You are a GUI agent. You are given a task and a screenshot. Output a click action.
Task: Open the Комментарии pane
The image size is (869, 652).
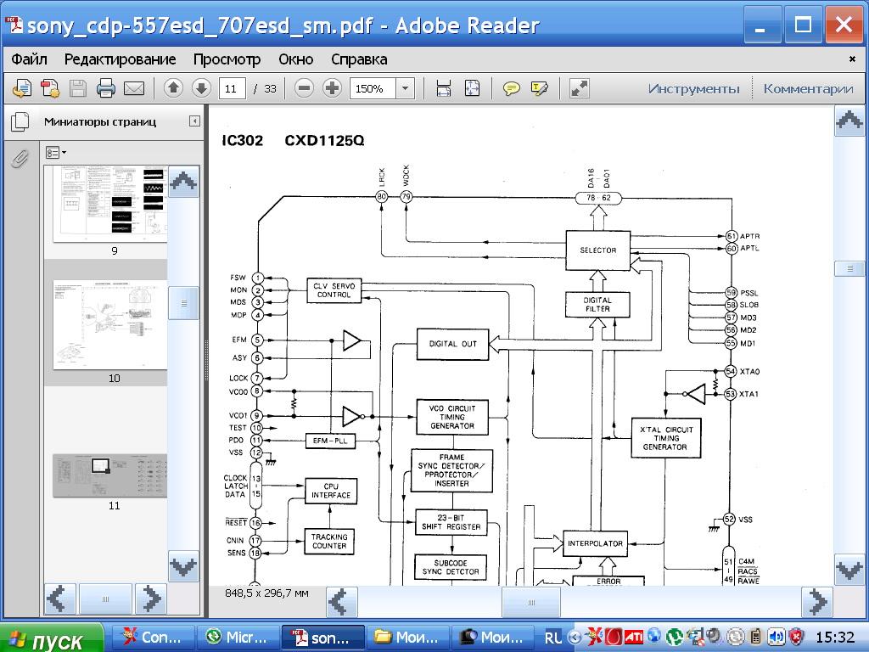(x=807, y=88)
